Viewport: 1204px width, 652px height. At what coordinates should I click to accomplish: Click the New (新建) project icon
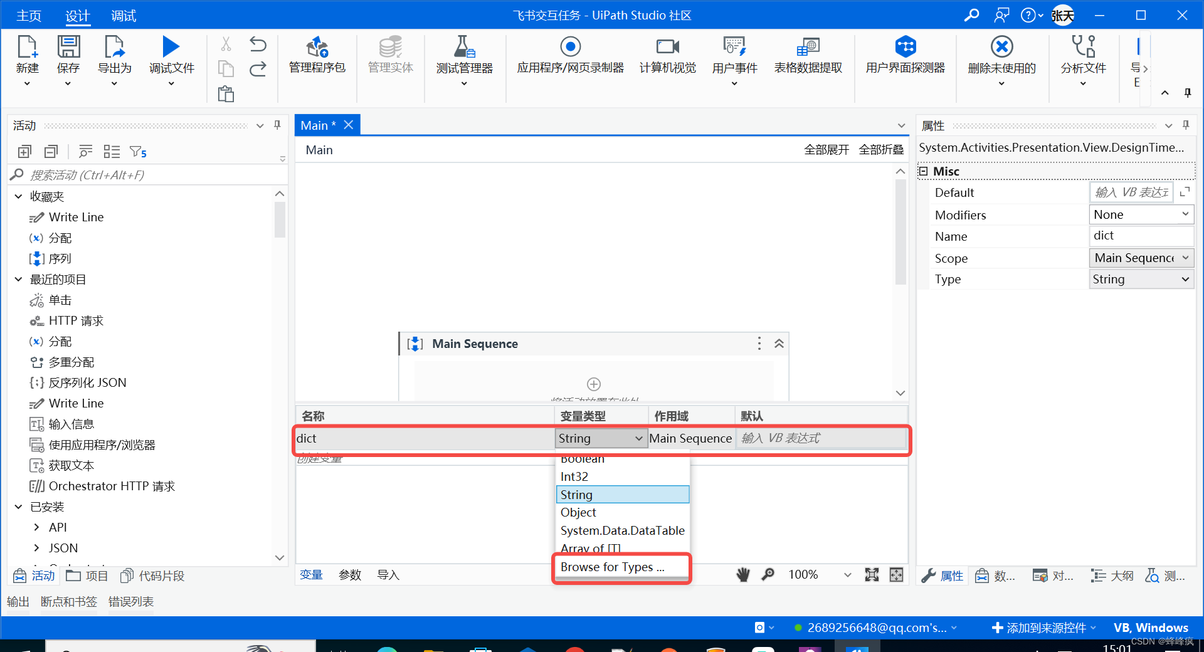coord(27,47)
